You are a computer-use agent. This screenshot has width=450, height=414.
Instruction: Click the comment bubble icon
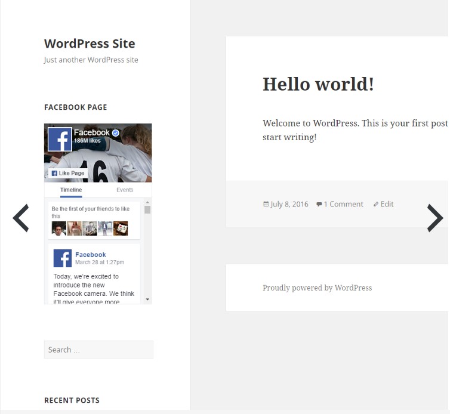319,204
